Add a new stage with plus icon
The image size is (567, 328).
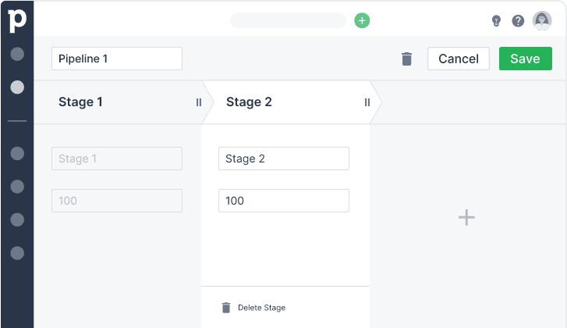coord(466,217)
